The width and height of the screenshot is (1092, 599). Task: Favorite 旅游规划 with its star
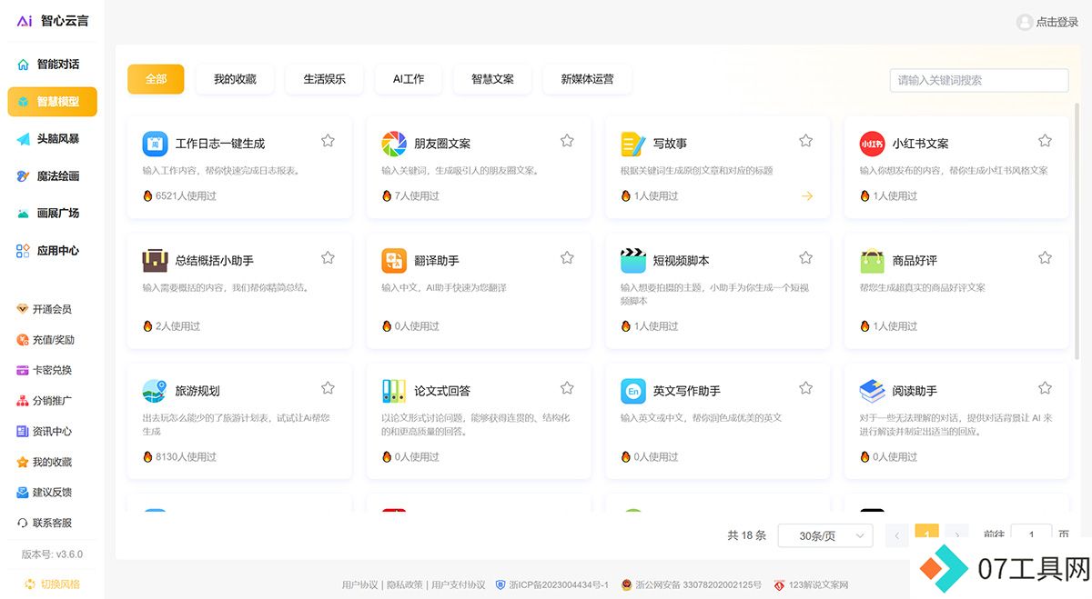point(328,388)
